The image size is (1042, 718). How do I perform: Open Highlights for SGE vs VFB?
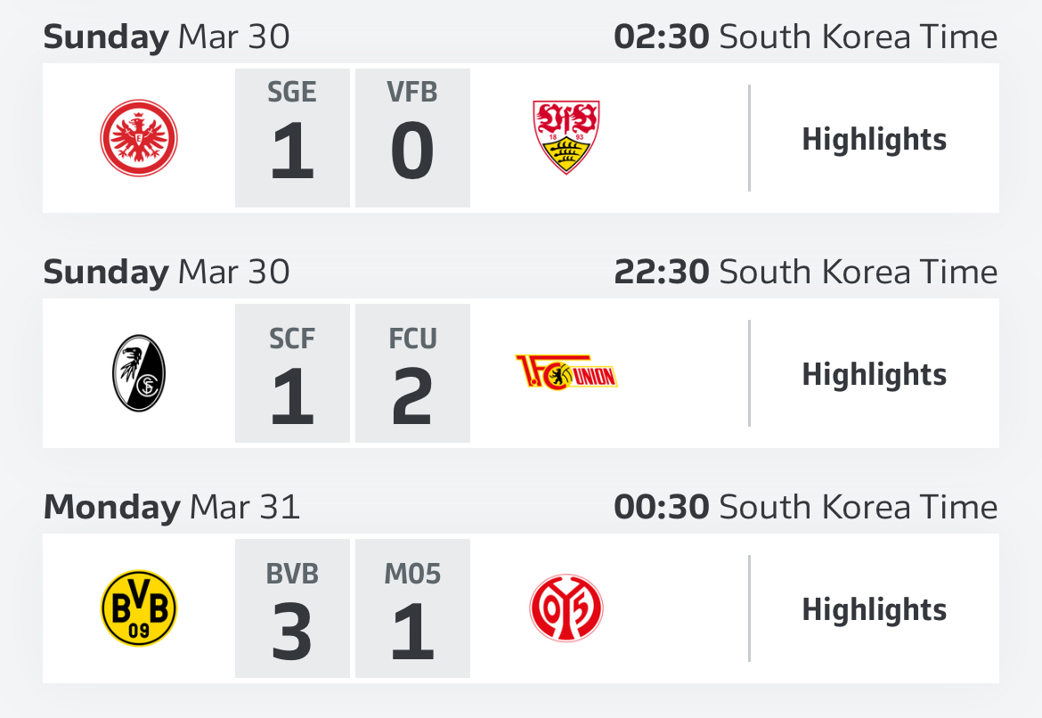(x=875, y=139)
